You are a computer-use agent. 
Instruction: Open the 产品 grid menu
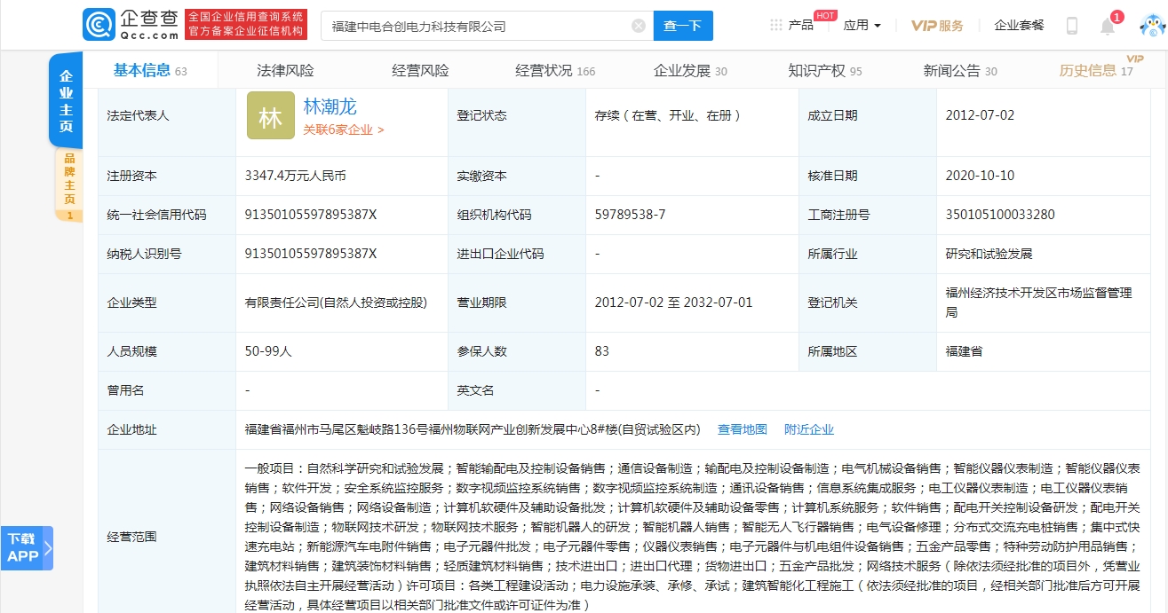pos(791,26)
